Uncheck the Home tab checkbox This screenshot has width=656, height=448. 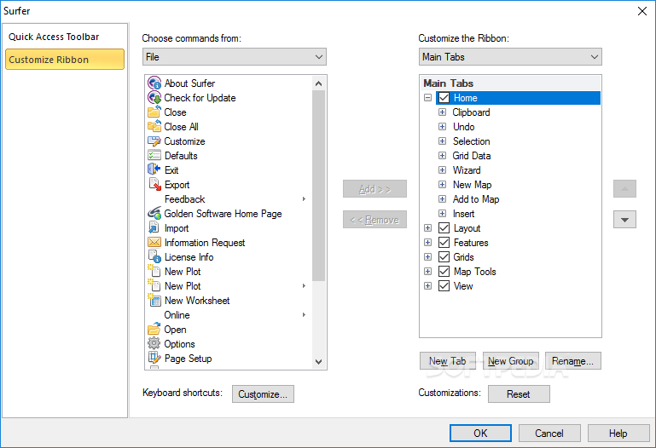(444, 98)
